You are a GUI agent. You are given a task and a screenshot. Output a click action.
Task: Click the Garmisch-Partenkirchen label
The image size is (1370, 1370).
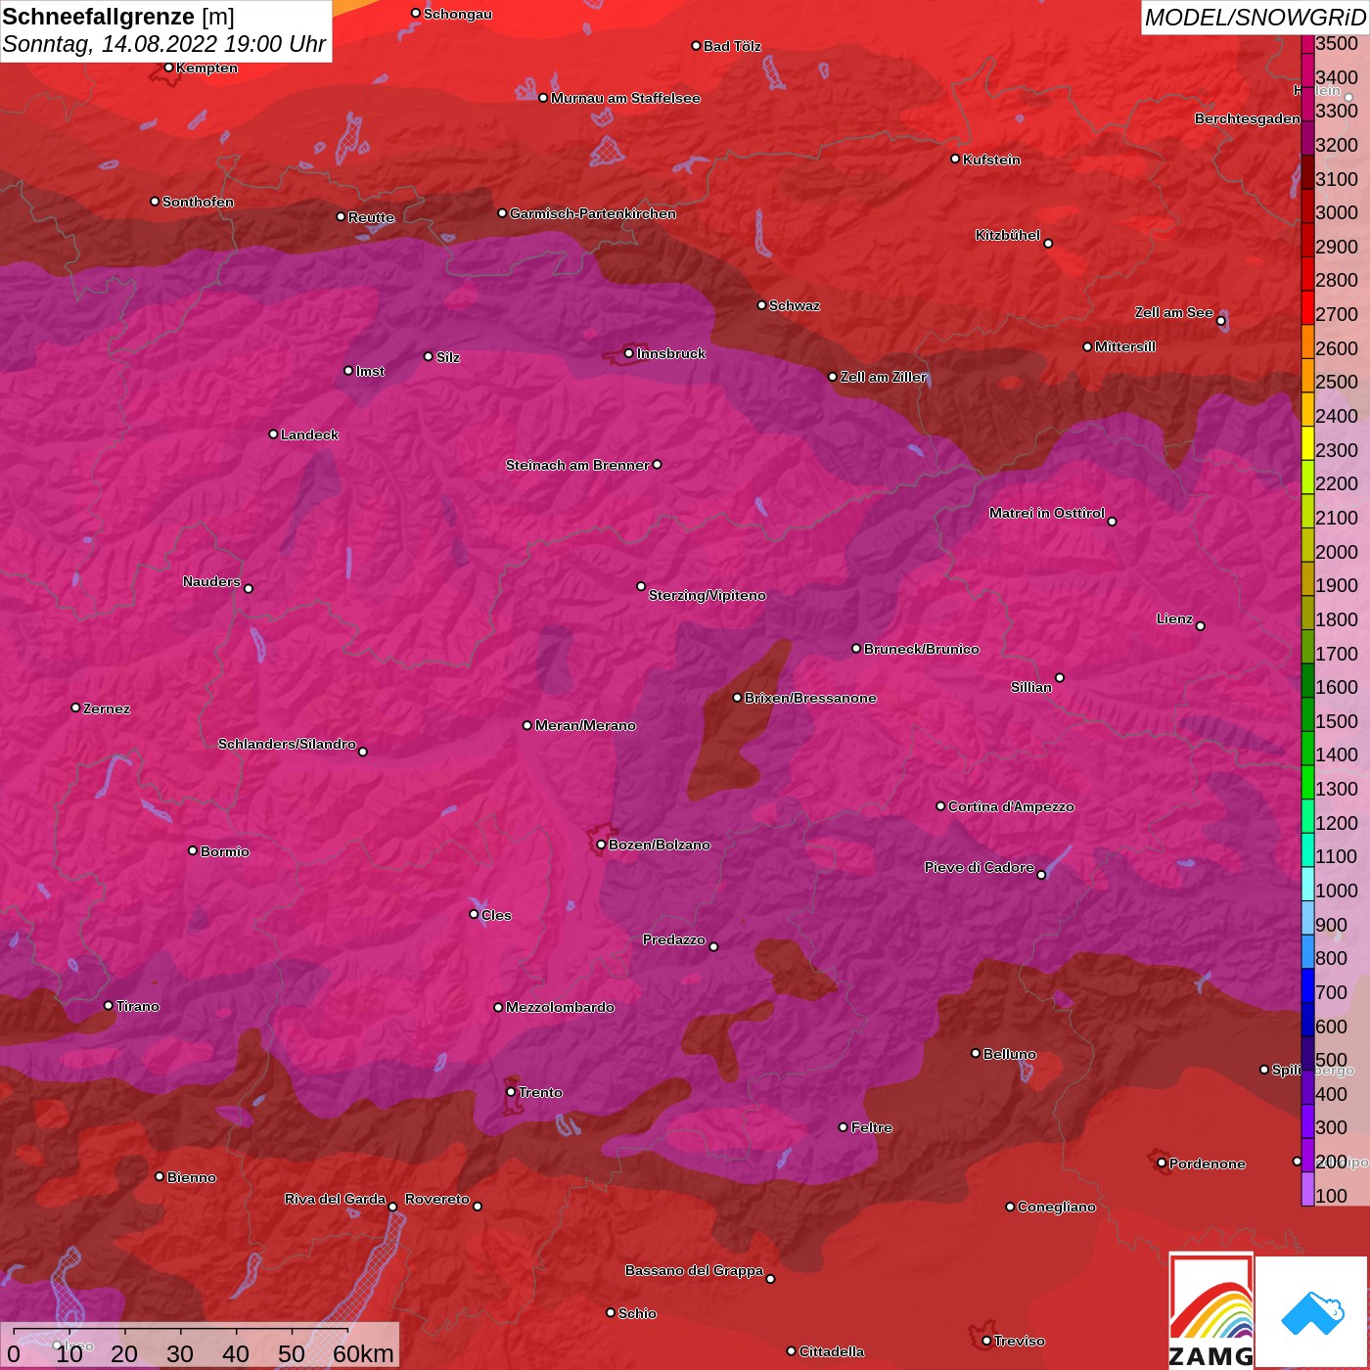tap(593, 213)
